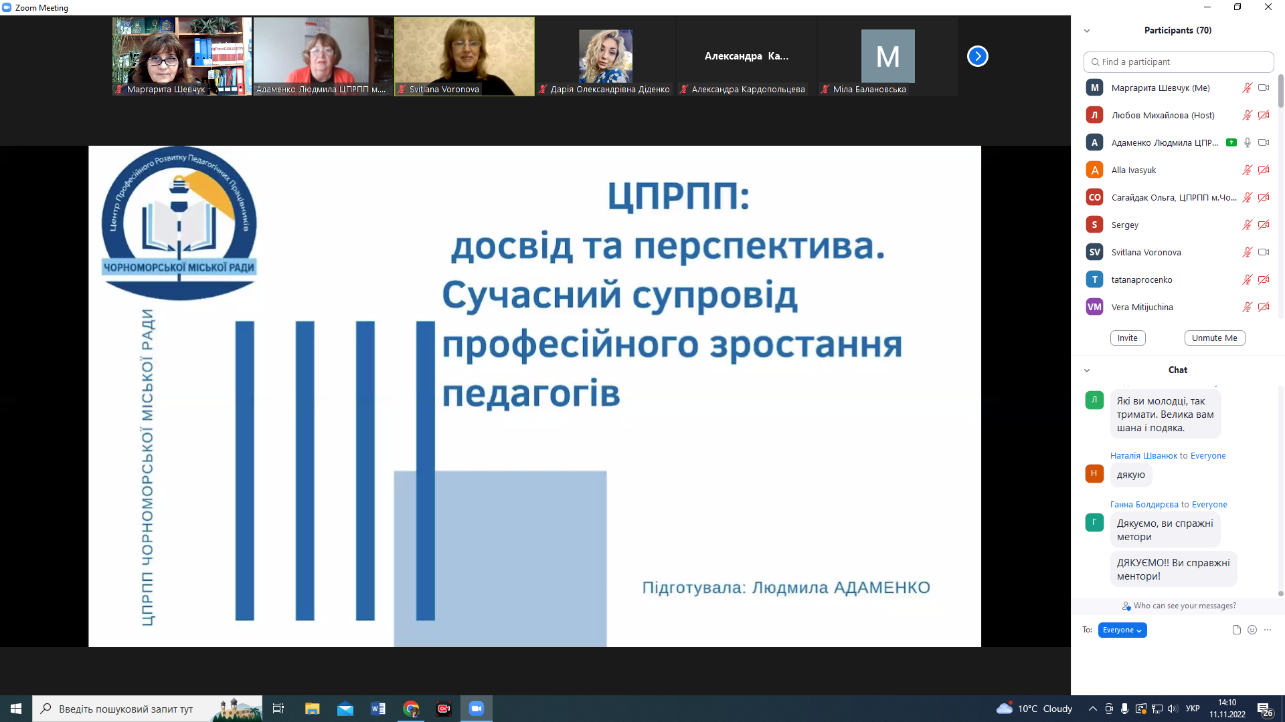1285x722 pixels.
Task: Click the network icon in system tray
Action: [x=1156, y=709]
